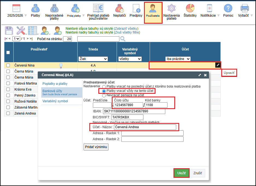Open Neplatiči debtors icon in toolbar
The height and width of the screenshot is (186, 256).
119,8
